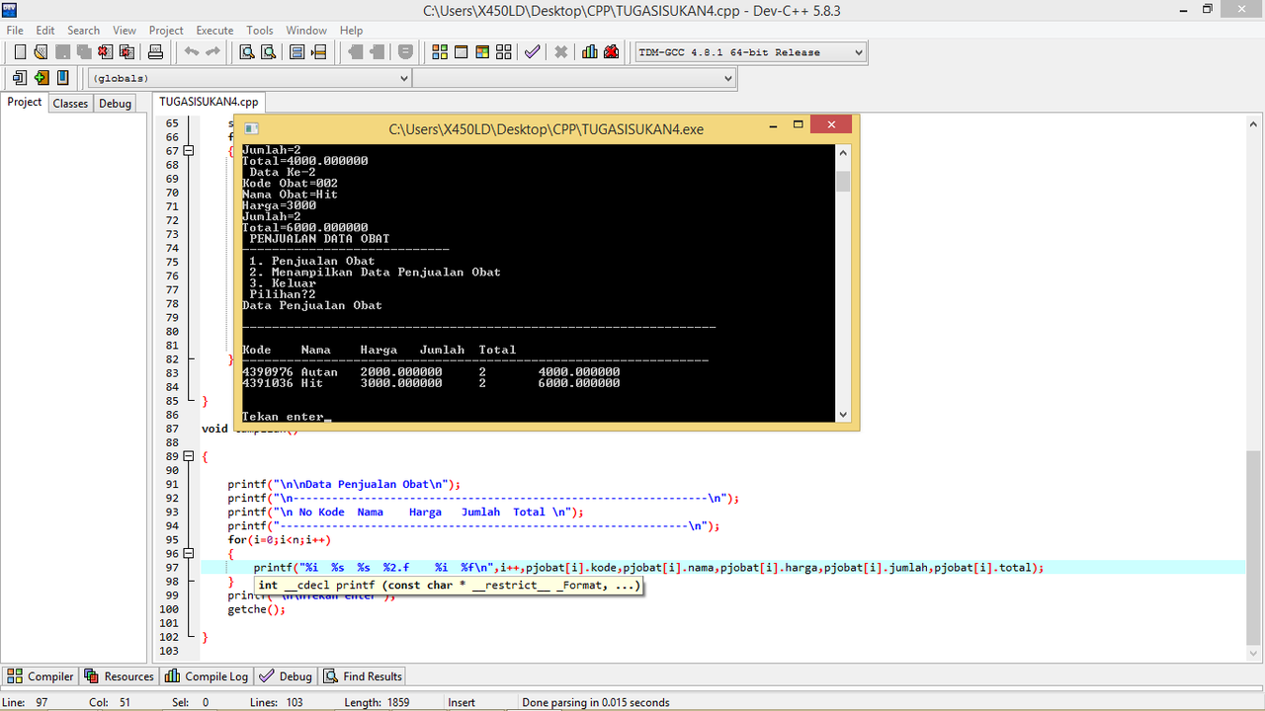Click the Close file toolbar icon
The width and height of the screenshot is (1265, 711).
click(x=106, y=52)
